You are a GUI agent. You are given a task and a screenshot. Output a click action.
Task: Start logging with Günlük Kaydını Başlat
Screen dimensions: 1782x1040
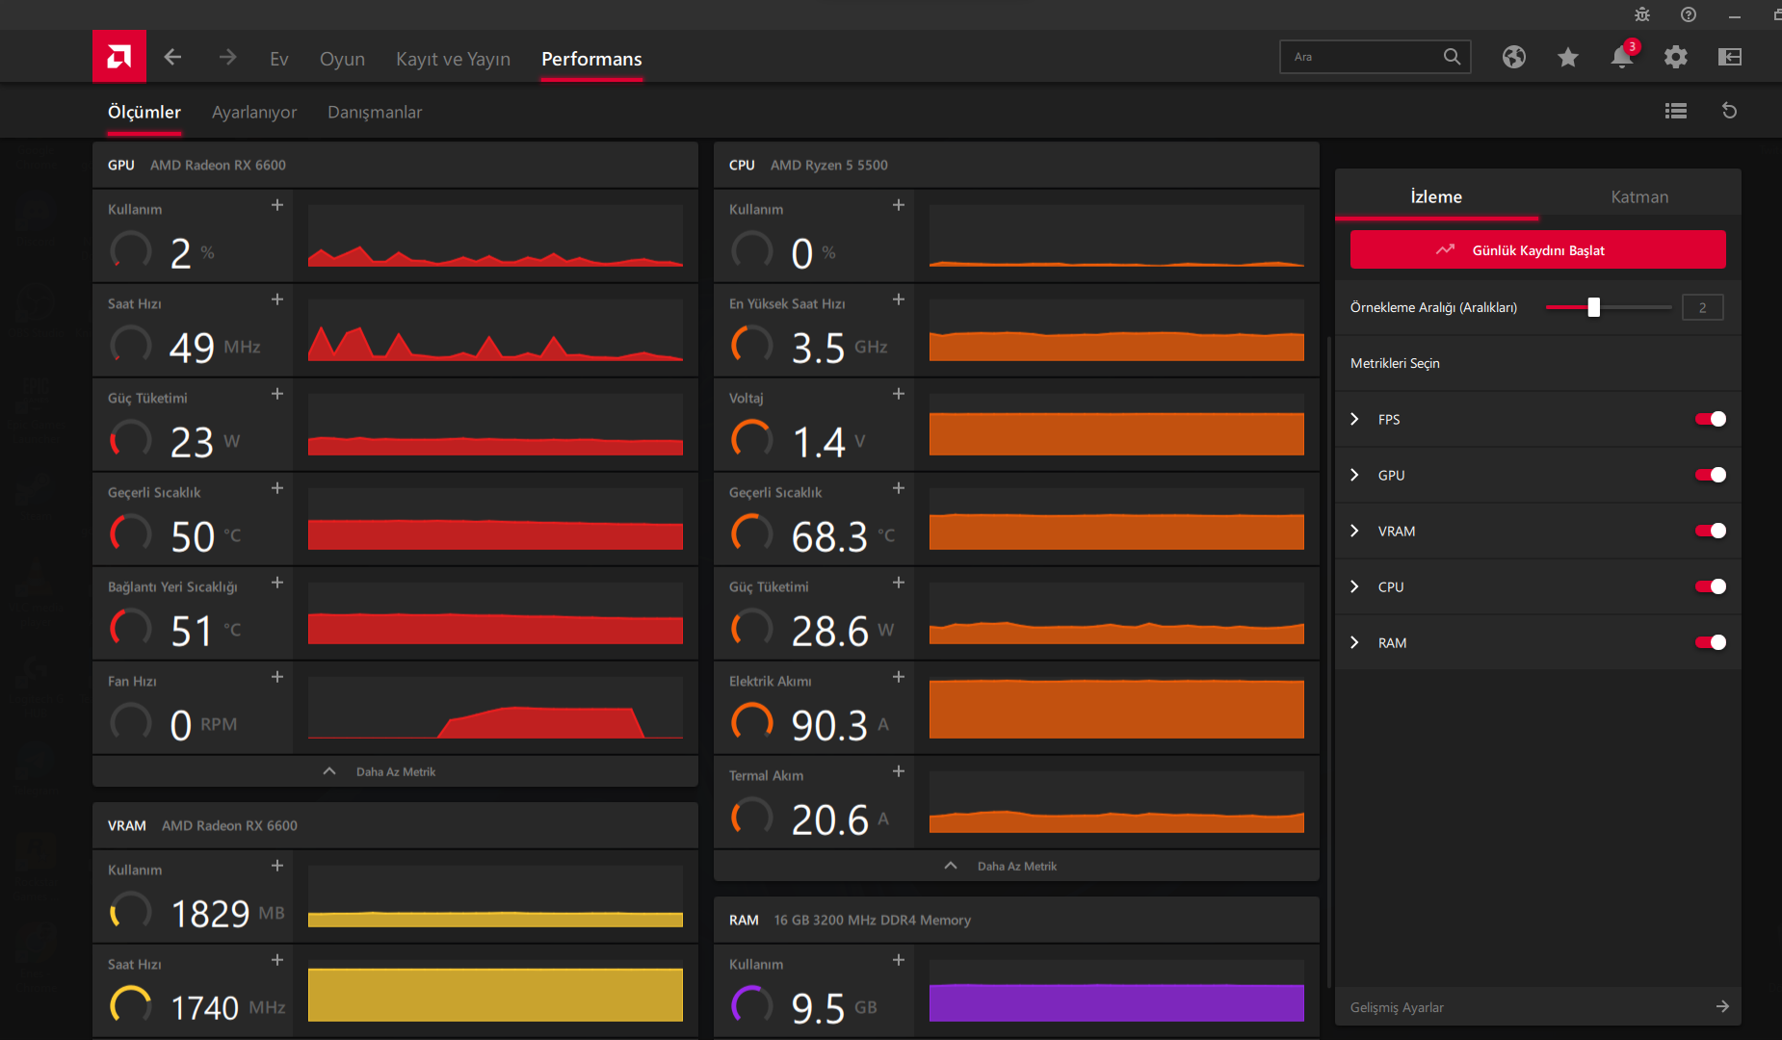tap(1538, 250)
